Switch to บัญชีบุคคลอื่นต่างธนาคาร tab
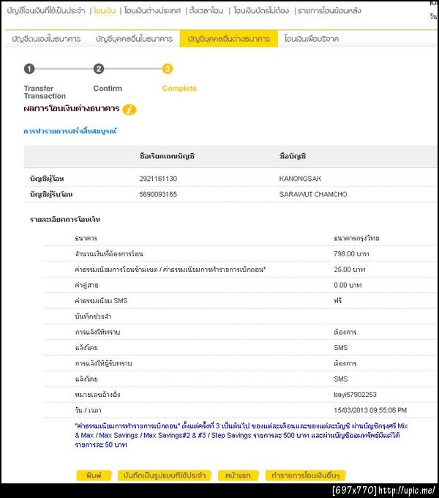Viewport: 439px width, 498px height. [229, 39]
